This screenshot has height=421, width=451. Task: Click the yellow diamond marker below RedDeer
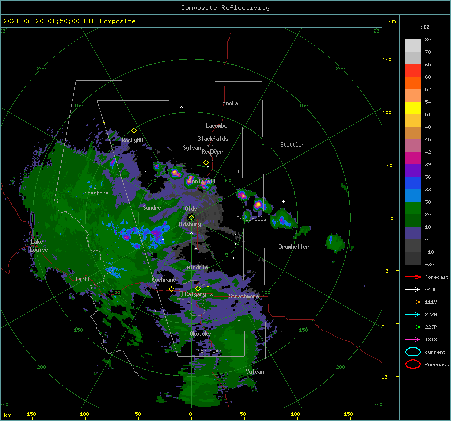[x=206, y=163]
